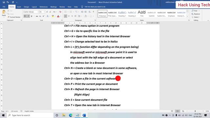Decrease font size with Shrink Font icon

coord(50,12)
